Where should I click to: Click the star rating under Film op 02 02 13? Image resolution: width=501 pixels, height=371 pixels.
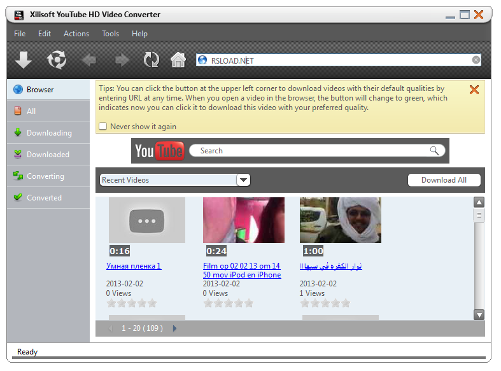tap(229, 303)
